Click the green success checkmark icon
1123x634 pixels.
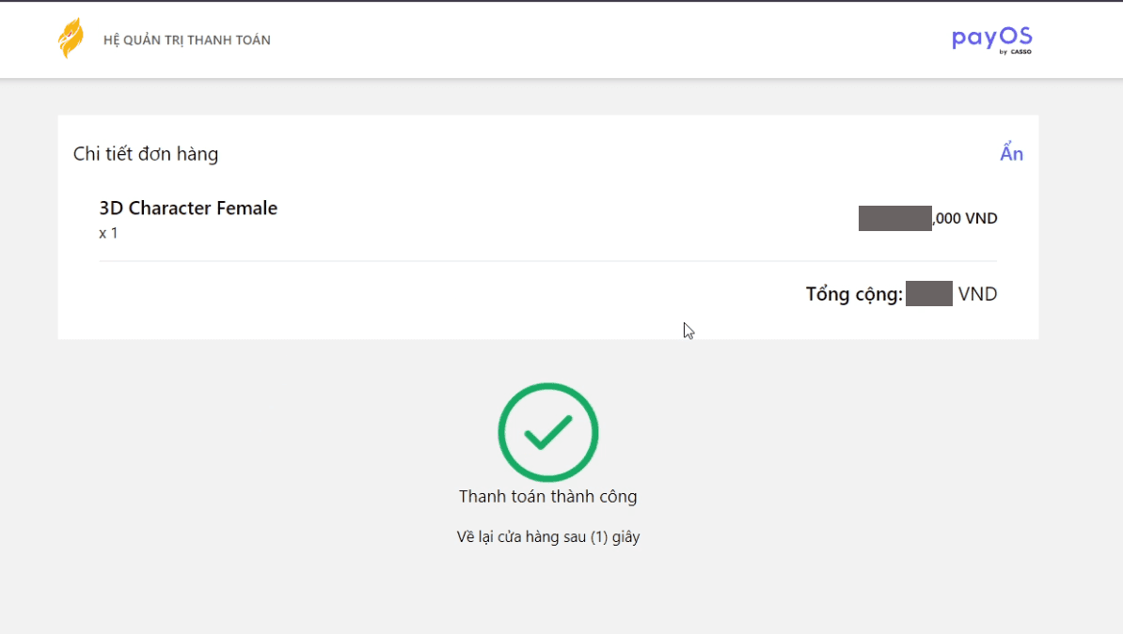548,432
